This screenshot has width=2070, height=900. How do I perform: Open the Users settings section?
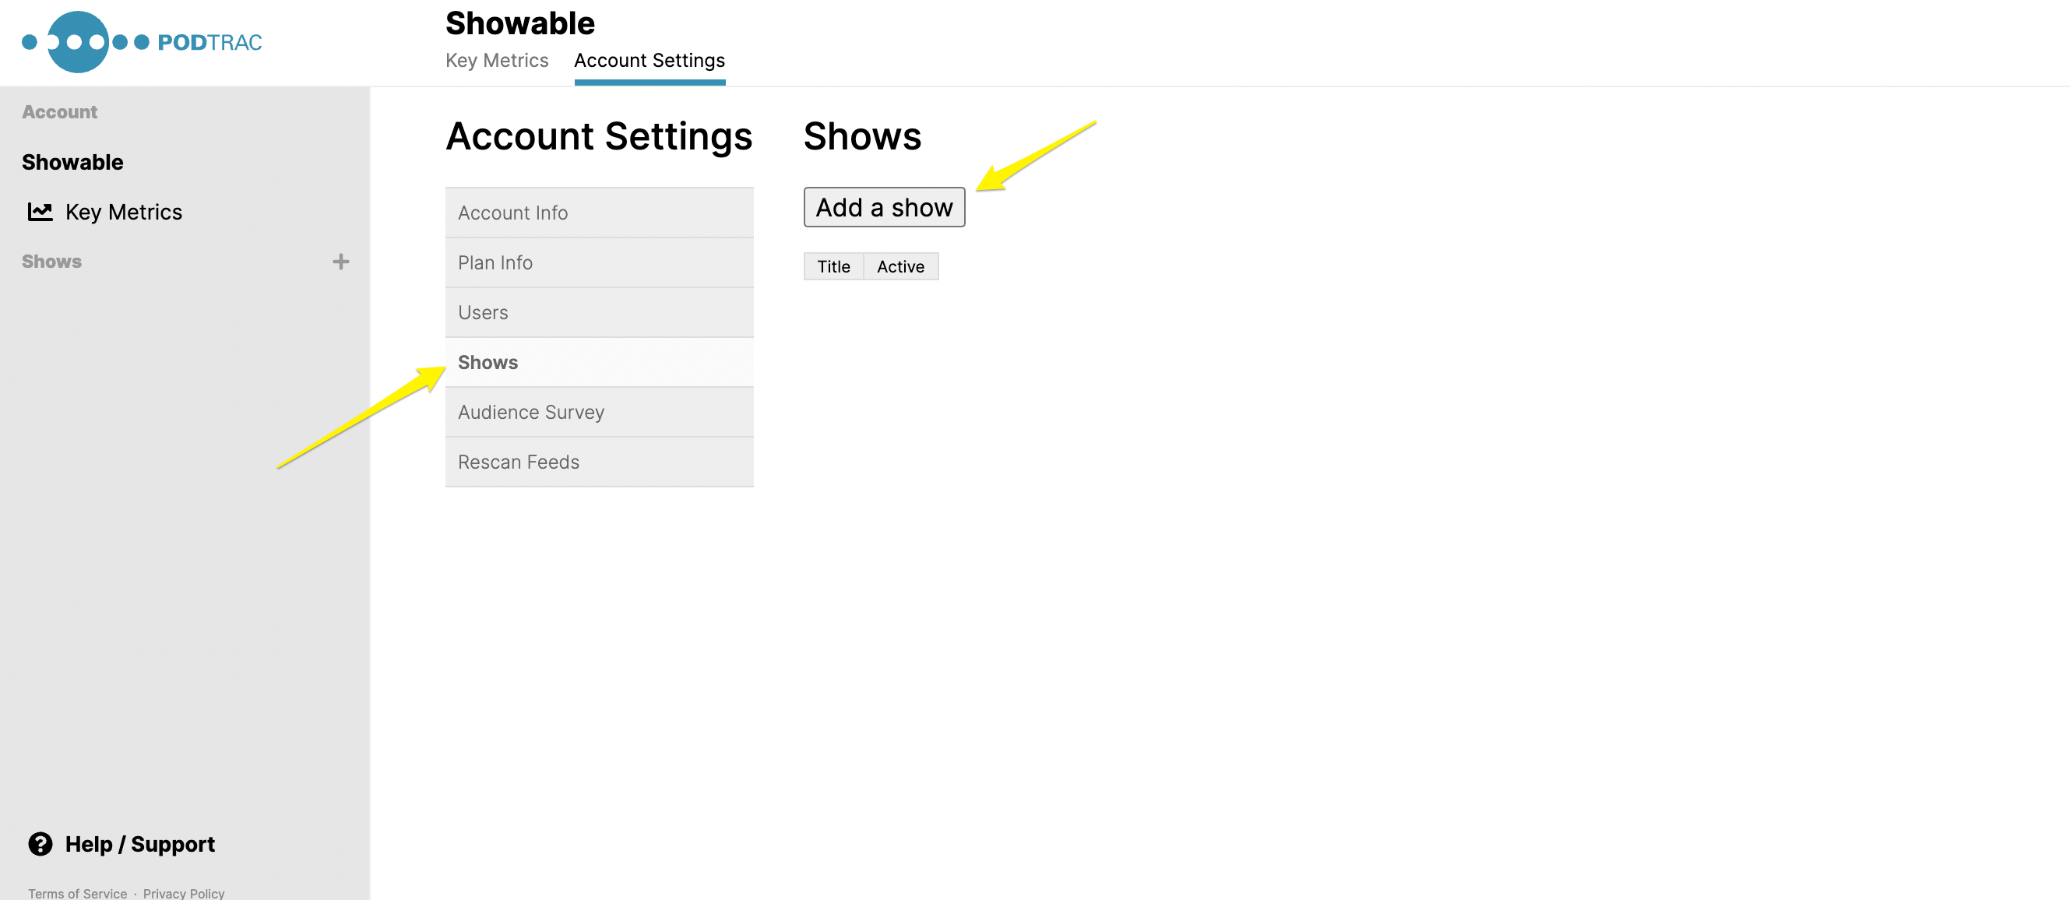click(599, 313)
